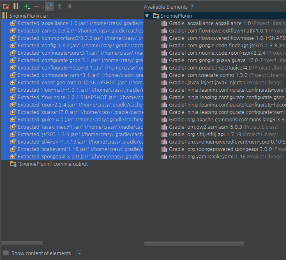Click the ellipsis button beside Show content
Image resolution: width=286 pixels, height=260 pixels.
[79, 253]
